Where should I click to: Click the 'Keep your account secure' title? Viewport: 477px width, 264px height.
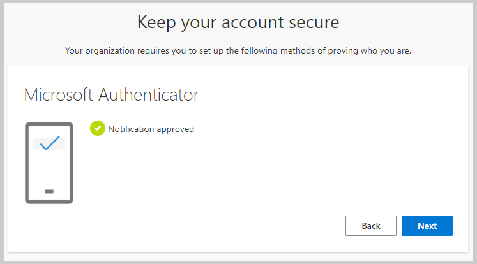pyautogui.click(x=238, y=22)
